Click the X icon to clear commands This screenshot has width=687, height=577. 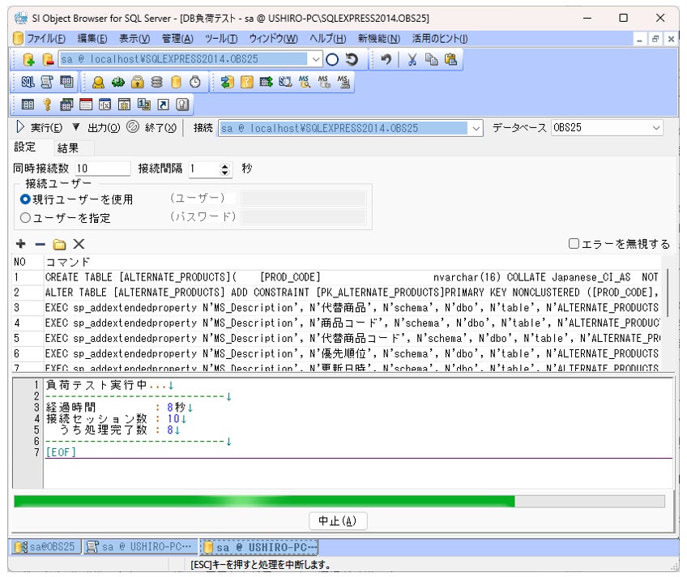pyautogui.click(x=79, y=244)
